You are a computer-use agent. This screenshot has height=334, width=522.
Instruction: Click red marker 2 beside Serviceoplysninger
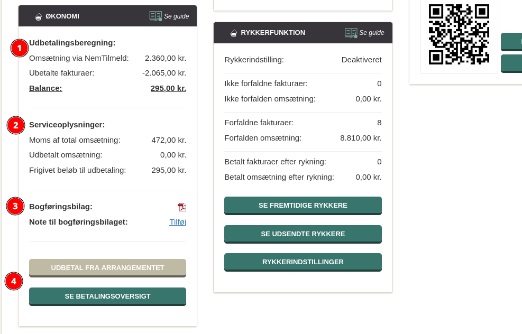(x=16, y=125)
